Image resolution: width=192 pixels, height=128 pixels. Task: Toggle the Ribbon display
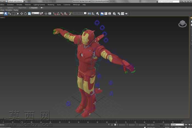tap(102, 14)
